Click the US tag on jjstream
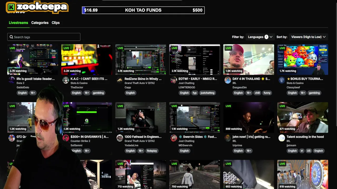337x189 pixels. click(309, 151)
